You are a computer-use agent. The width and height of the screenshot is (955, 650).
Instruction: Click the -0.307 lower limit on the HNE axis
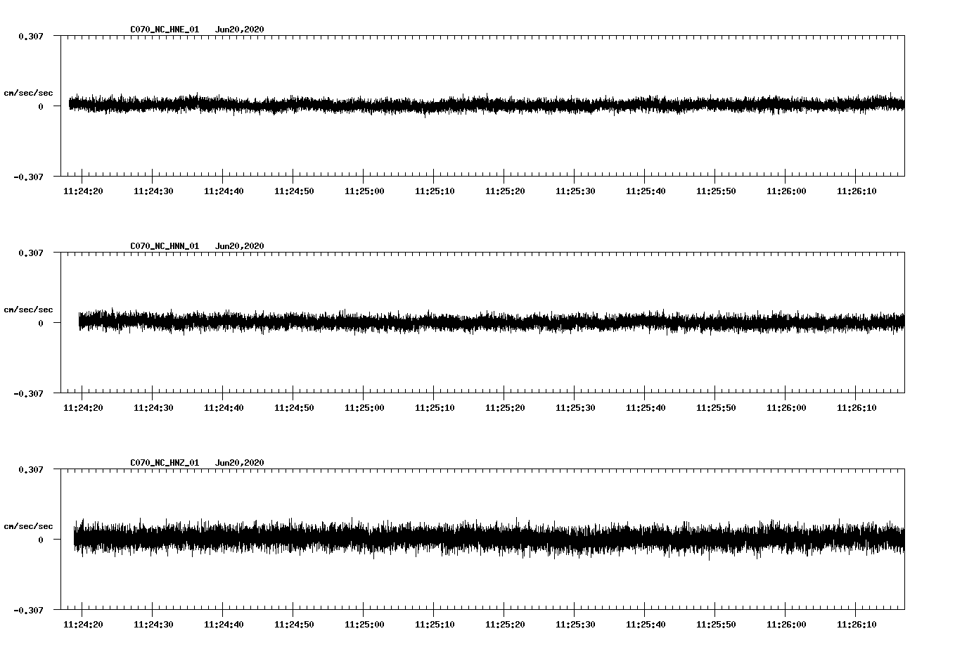(x=28, y=177)
